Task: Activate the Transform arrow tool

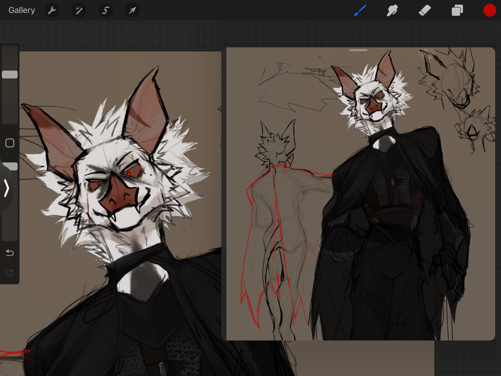Action: point(132,10)
